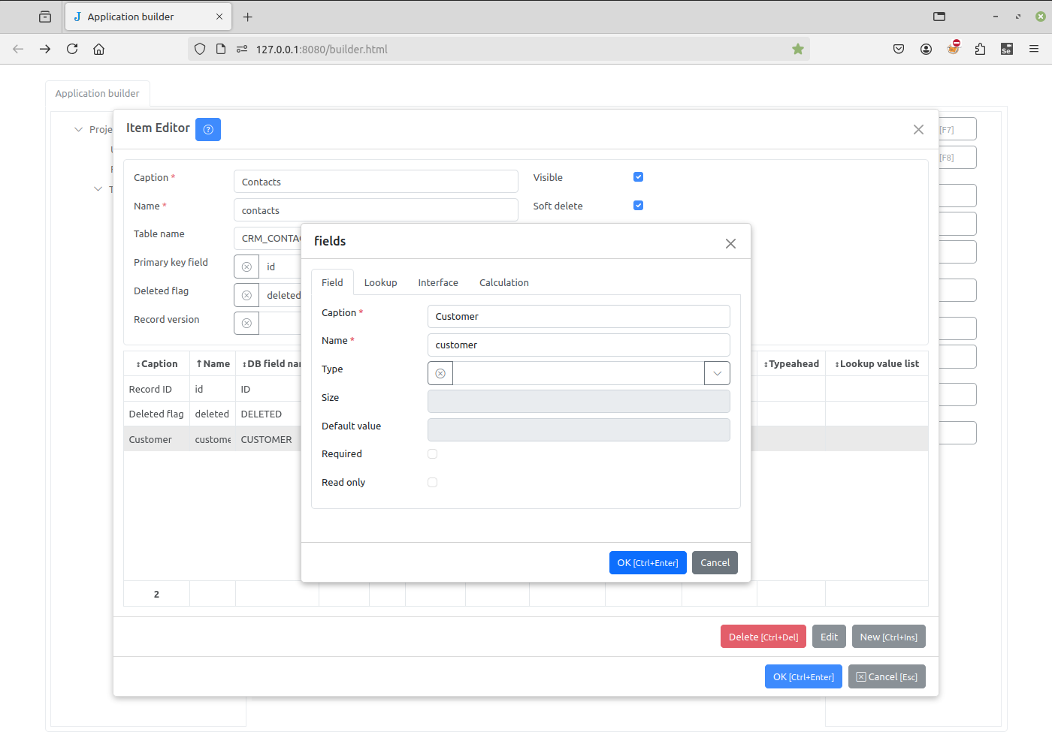Enable the Required checkbox

click(432, 454)
